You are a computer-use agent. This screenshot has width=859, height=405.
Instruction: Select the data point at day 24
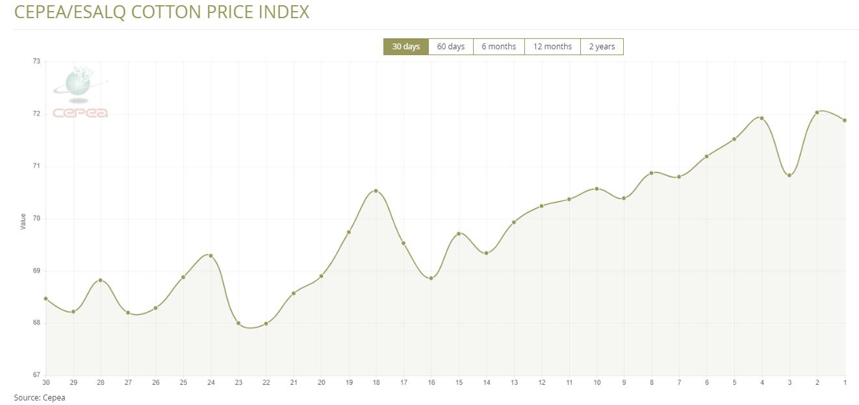pos(211,256)
